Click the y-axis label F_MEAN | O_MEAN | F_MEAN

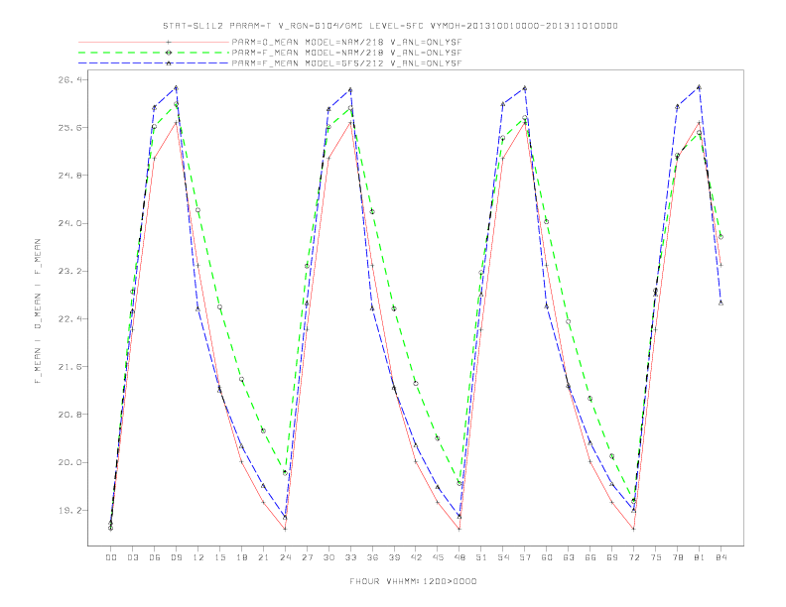coord(38,311)
